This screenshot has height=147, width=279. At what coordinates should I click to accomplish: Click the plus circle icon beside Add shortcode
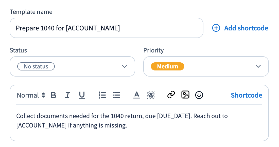[x=216, y=28]
